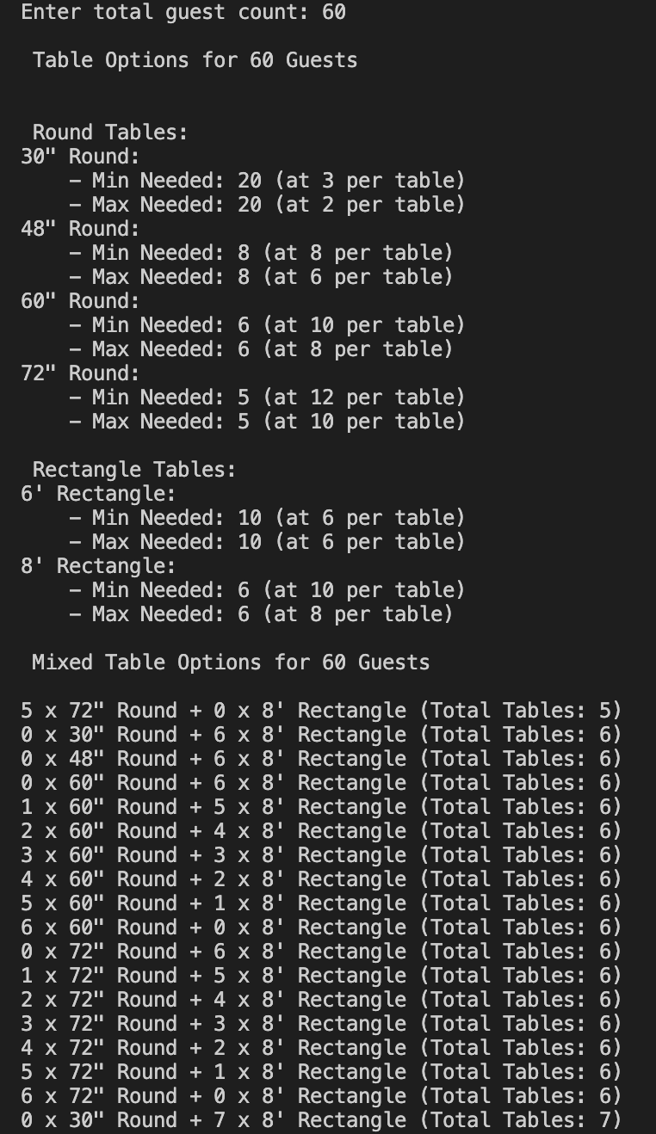Viewport: 656px width, 1134px height.
Task: Click the '6 x 72" Round + 0 x 8' Rectangle' line
Action: (x=321, y=1096)
